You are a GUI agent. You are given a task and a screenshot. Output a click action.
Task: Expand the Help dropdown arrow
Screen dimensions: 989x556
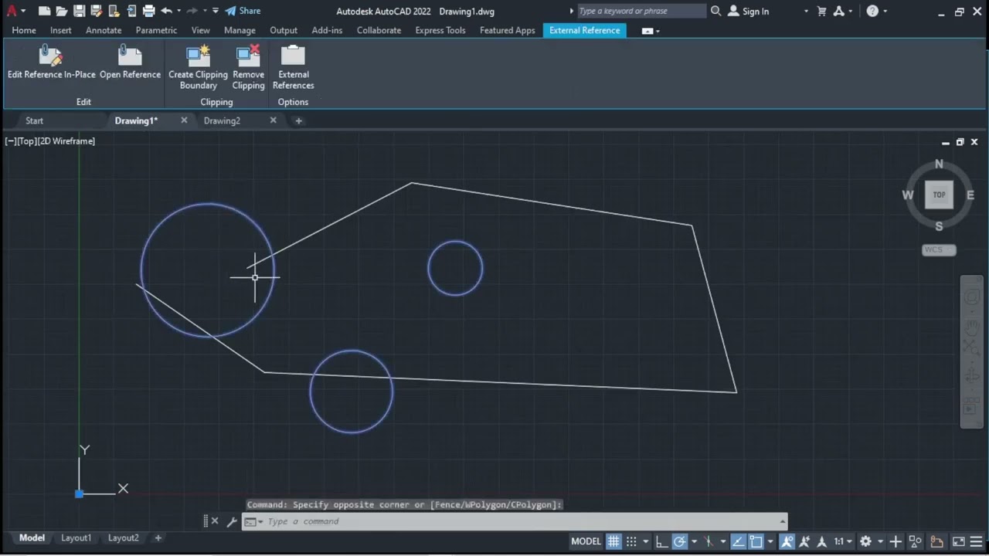pos(885,12)
